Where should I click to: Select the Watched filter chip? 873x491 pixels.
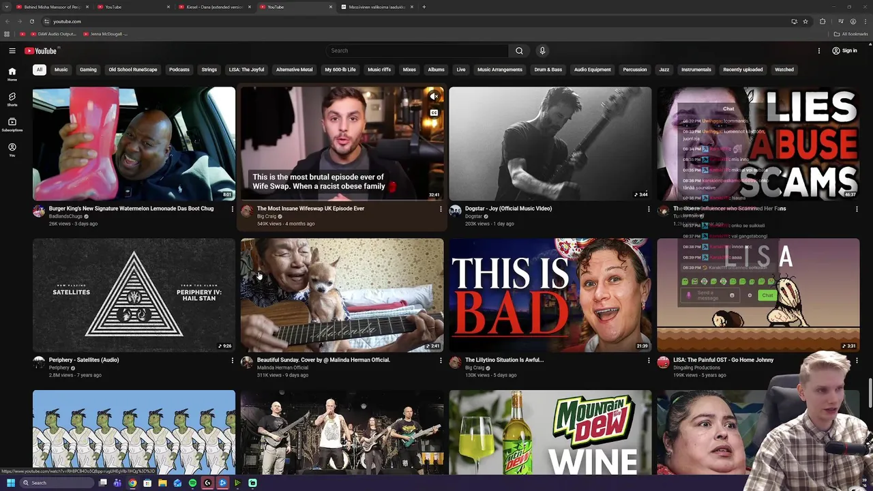point(784,70)
